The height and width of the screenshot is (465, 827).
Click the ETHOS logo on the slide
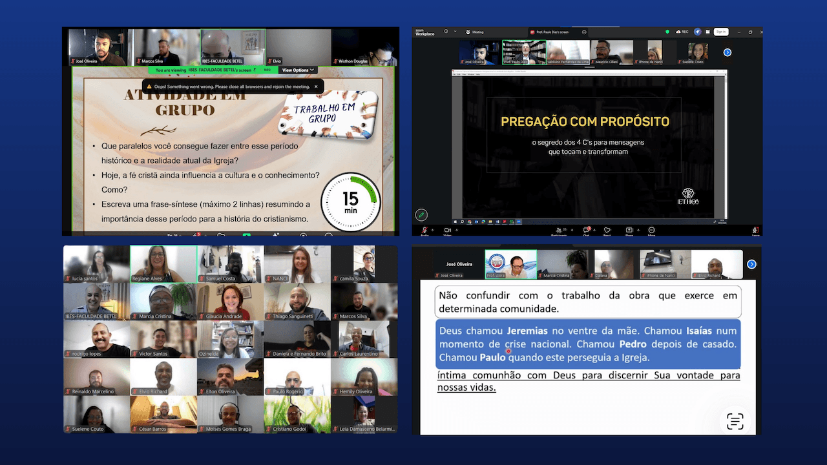pyautogui.click(x=689, y=196)
